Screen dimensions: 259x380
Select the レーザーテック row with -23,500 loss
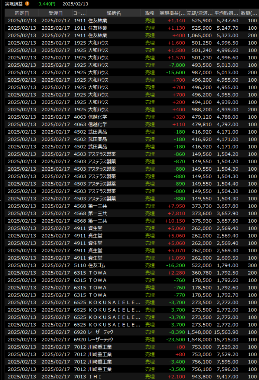click(x=111, y=340)
